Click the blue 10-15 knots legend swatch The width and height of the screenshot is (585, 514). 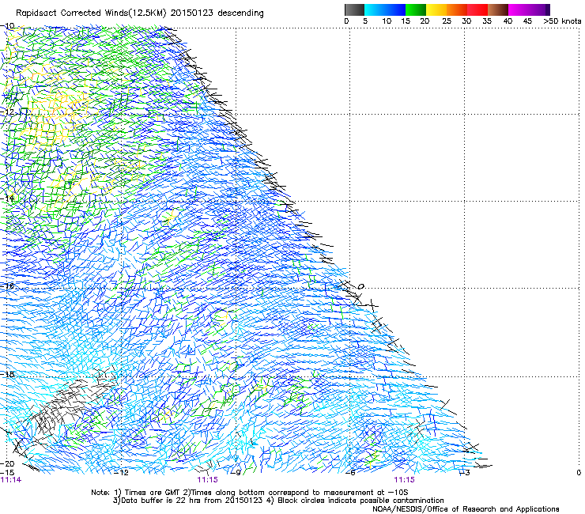(x=395, y=9)
